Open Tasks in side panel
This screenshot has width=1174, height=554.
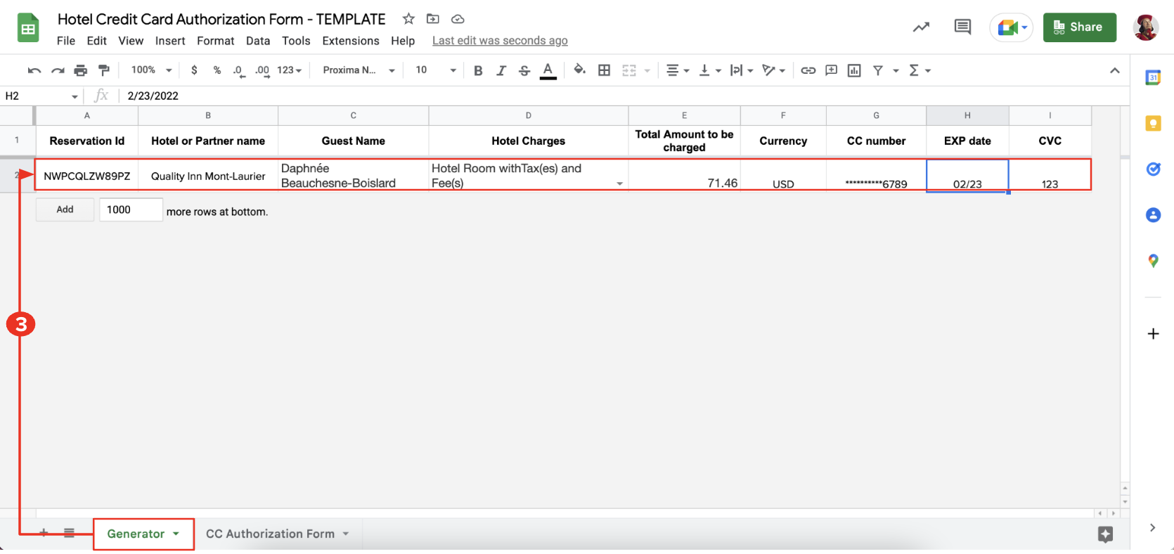pos(1153,169)
